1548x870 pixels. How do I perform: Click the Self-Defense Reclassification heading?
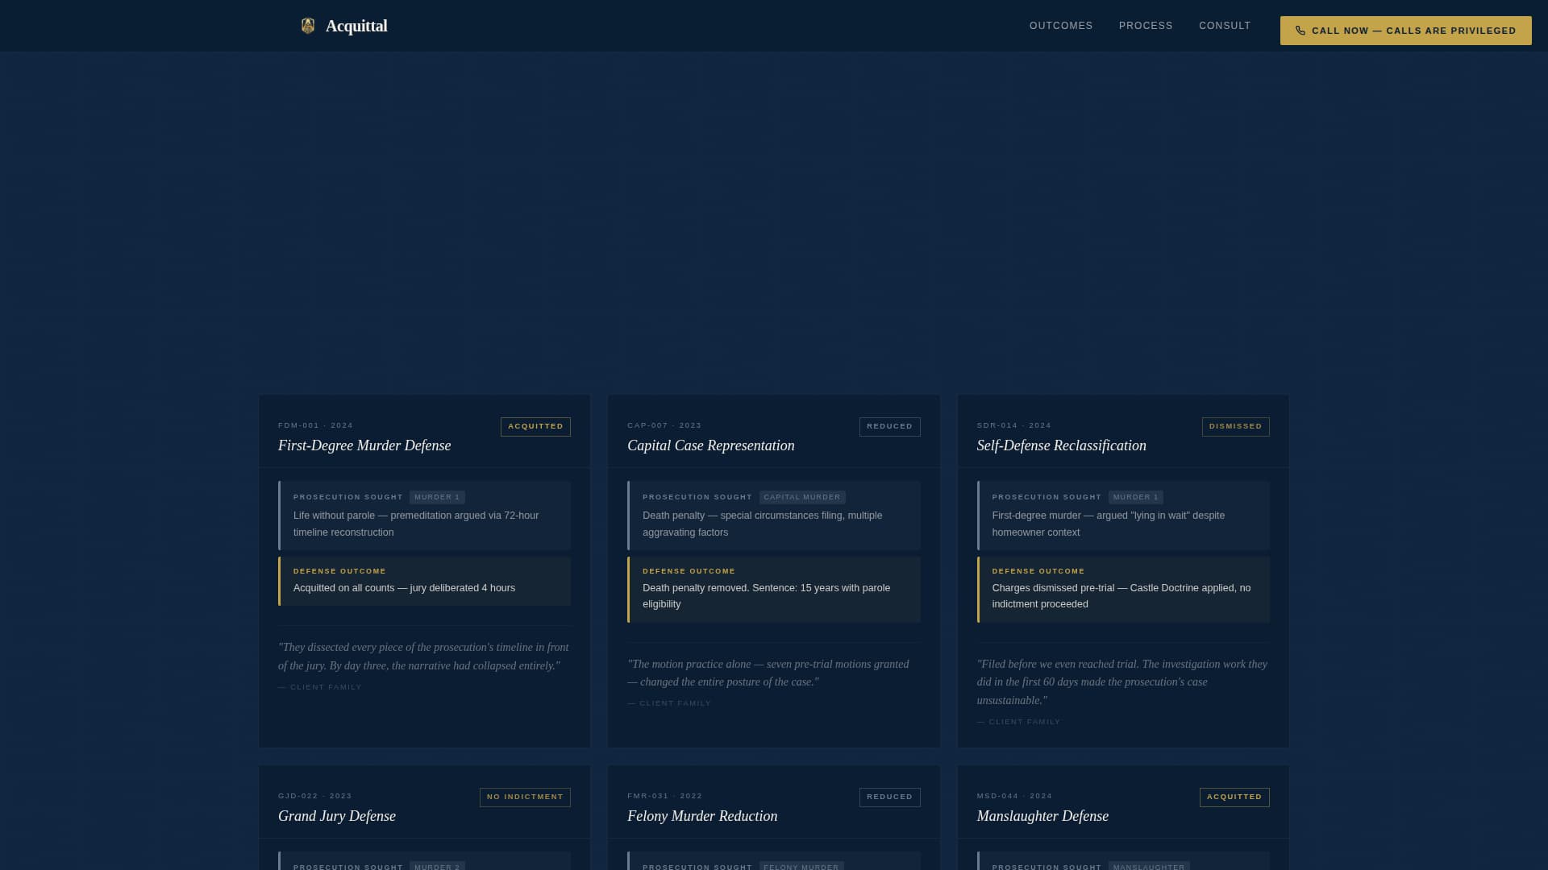pyautogui.click(x=1061, y=445)
